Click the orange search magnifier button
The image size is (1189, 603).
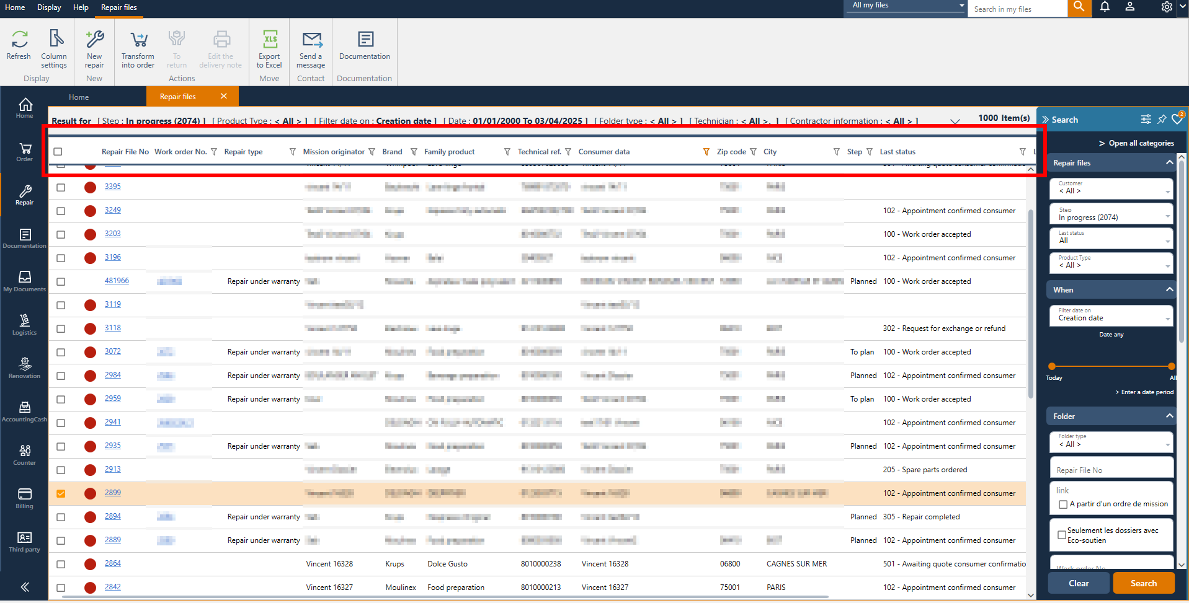tap(1079, 7)
